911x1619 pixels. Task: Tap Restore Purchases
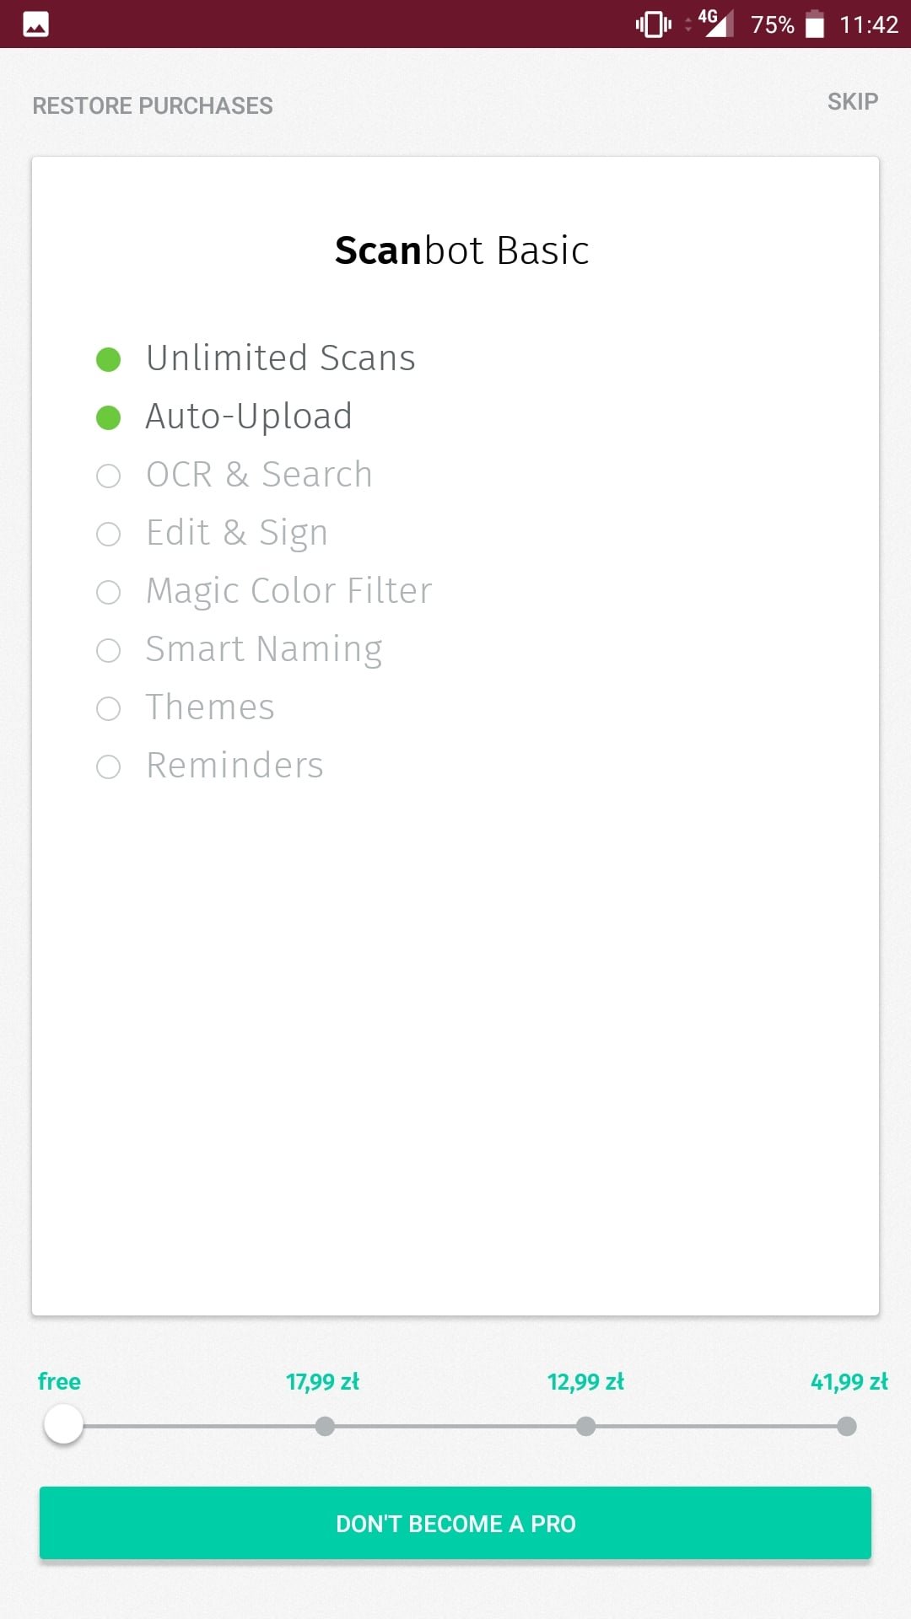point(153,105)
